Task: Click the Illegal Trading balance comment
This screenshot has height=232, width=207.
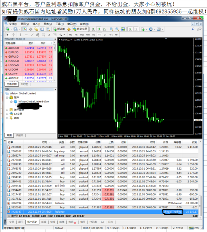Action: [172, 212]
